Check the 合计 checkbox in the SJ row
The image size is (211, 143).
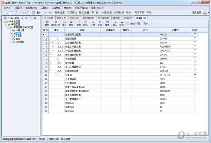[195, 111]
